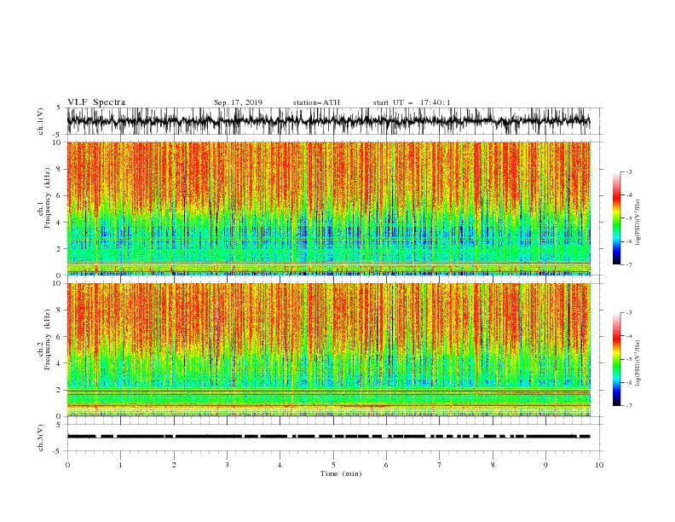The image size is (675, 522).
Task: Click the time axis tick label '3'
Action: tap(227, 465)
